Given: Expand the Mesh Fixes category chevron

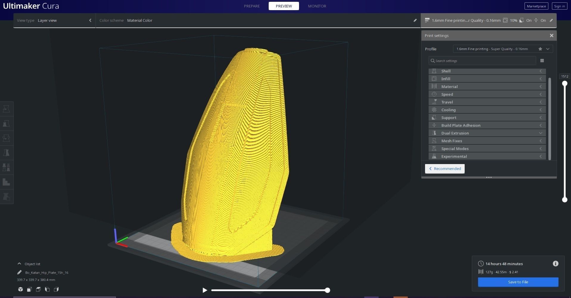Looking at the screenshot, I should pyautogui.click(x=540, y=141).
